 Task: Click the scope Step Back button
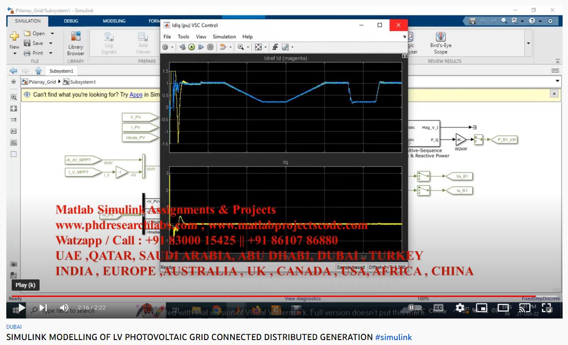183,47
